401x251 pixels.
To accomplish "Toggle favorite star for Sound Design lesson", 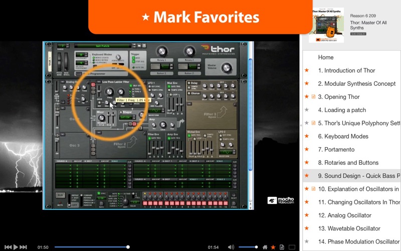I will pyautogui.click(x=307, y=176).
